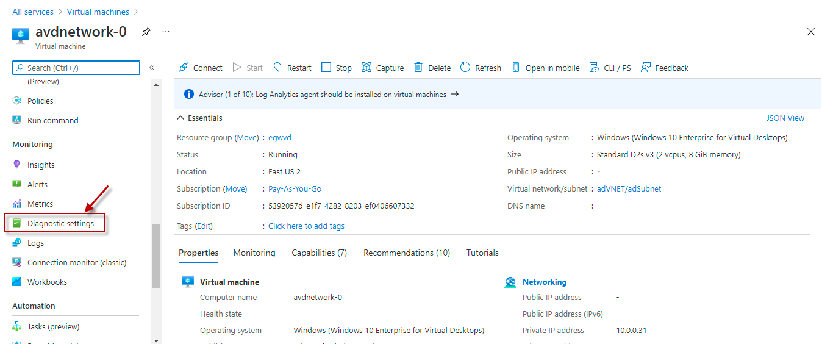Viewport: 822px width, 344px height.
Task: Open the adVNET/adSubnet link
Action: click(x=629, y=189)
